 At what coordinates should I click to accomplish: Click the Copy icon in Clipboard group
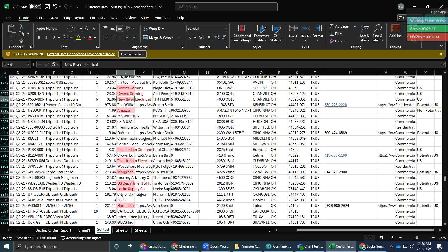pyautogui.click(x=21, y=34)
